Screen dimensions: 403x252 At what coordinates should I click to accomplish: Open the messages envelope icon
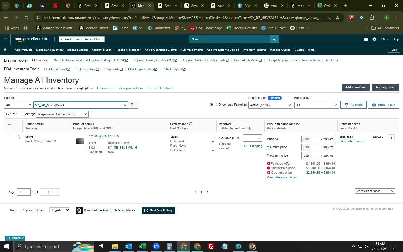pos(366,39)
